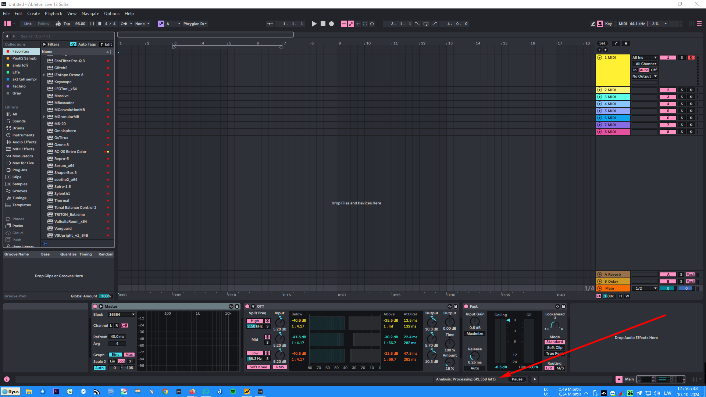Open Spotify from the taskbar
Screen dimensions: 706x397
tap(233, 392)
